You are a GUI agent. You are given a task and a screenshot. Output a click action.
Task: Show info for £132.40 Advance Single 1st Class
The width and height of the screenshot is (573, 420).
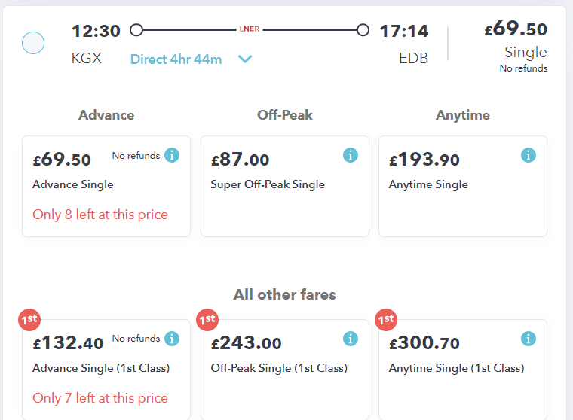point(172,339)
